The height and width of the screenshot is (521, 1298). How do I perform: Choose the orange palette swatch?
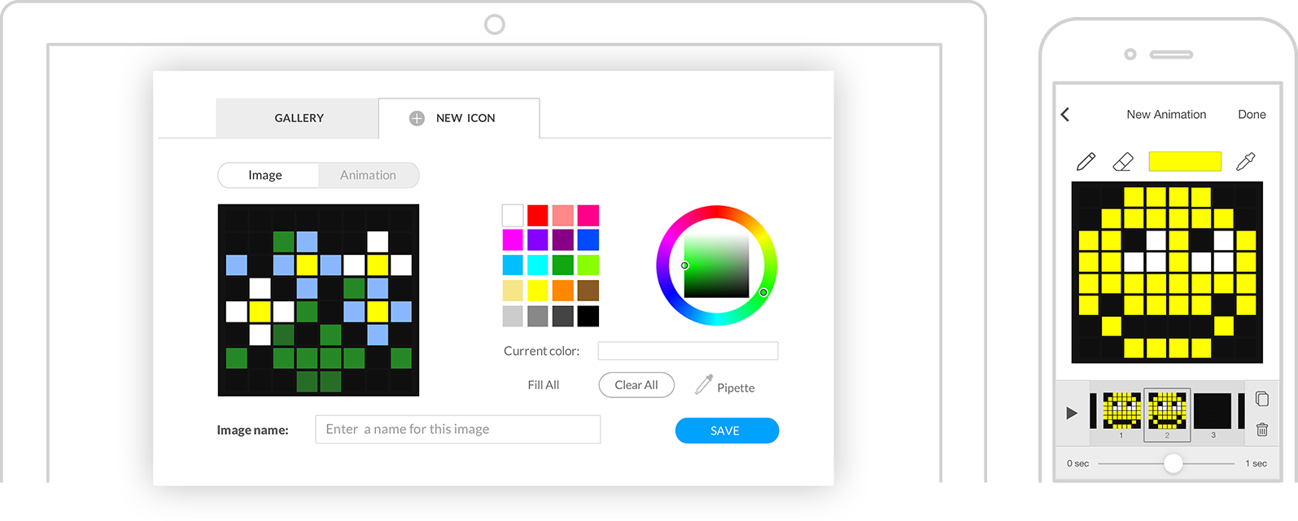(x=563, y=291)
